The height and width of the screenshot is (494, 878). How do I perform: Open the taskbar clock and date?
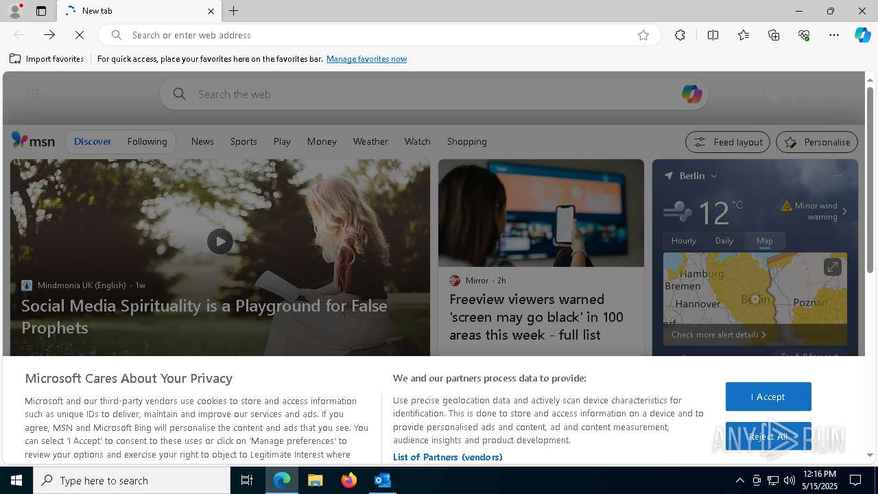click(819, 480)
